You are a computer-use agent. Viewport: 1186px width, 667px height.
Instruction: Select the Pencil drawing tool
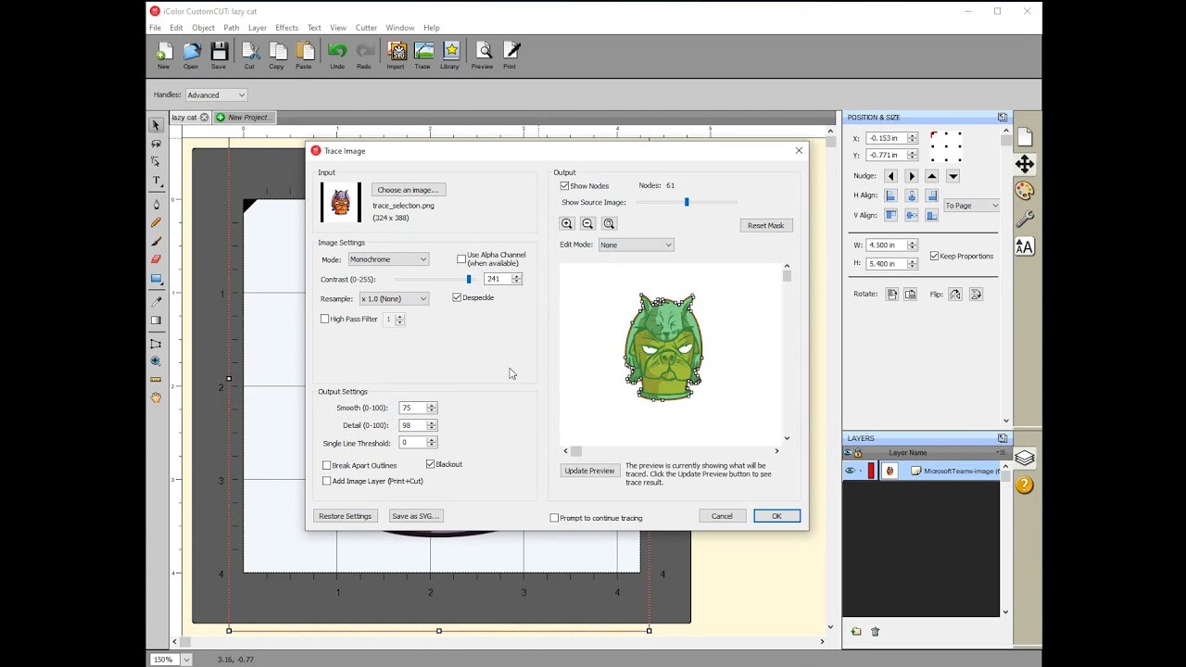[156, 222]
